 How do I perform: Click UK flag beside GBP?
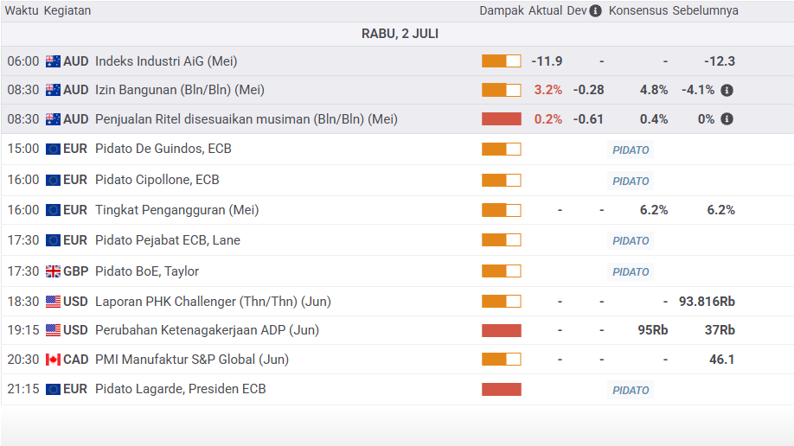[53, 271]
